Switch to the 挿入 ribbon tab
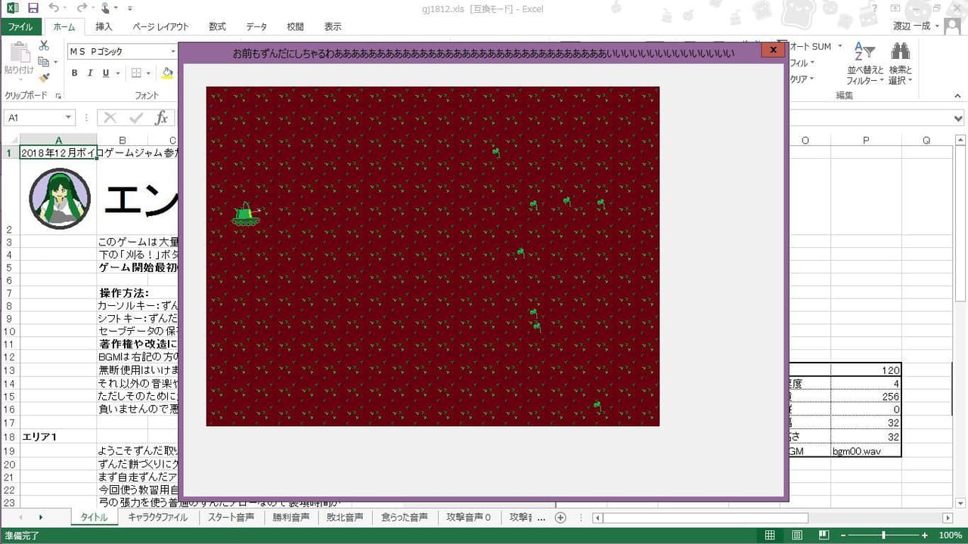The image size is (968, 544). pos(104,26)
